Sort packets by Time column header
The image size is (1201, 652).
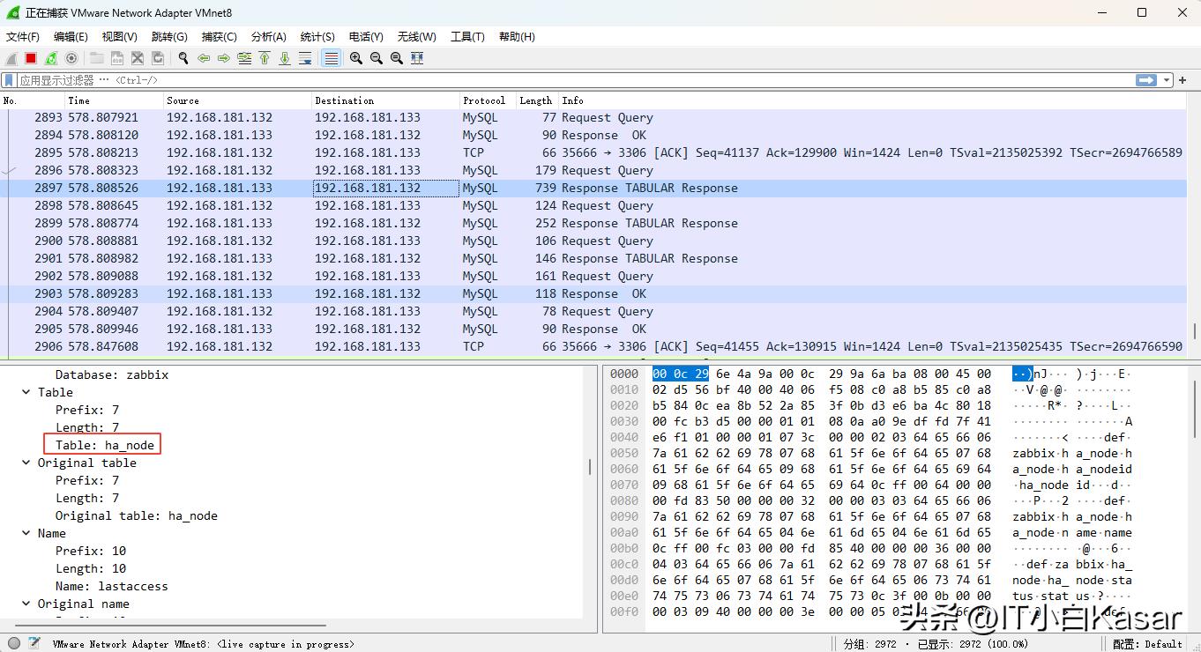tap(114, 100)
